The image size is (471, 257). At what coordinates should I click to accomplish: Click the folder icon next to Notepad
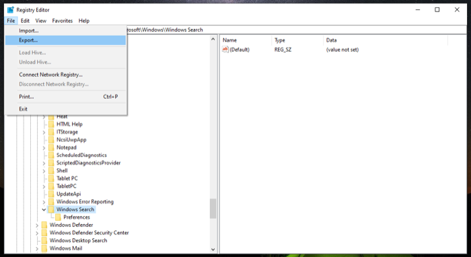coord(51,148)
